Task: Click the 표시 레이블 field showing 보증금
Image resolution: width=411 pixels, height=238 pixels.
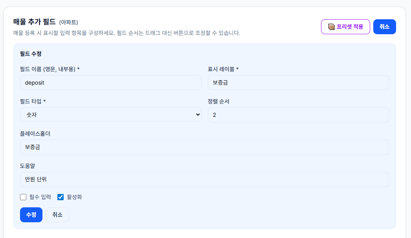Action: pyautogui.click(x=298, y=83)
